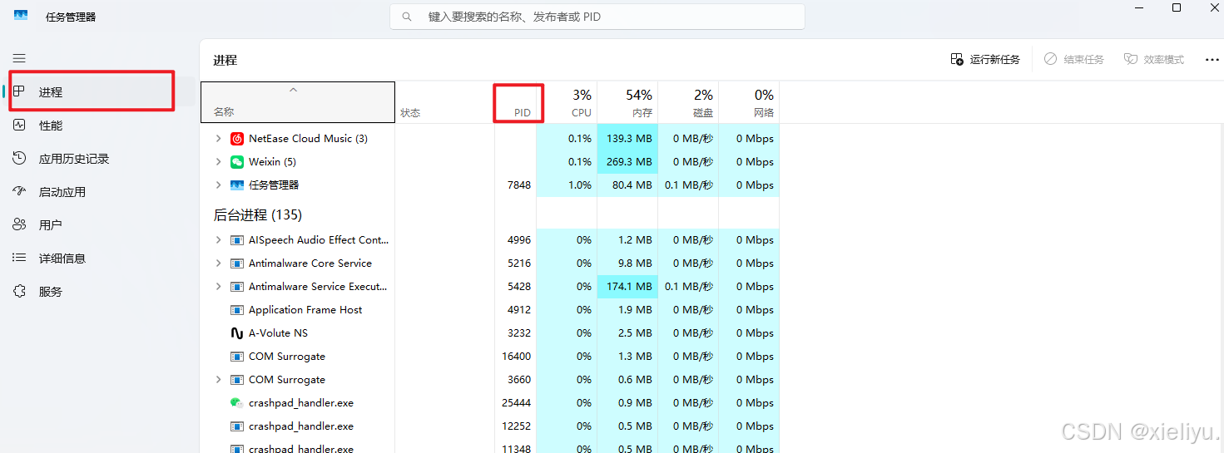This screenshot has height=453, width=1224.
Task: Click the NetEase Cloud Music app icon
Action: pos(237,139)
